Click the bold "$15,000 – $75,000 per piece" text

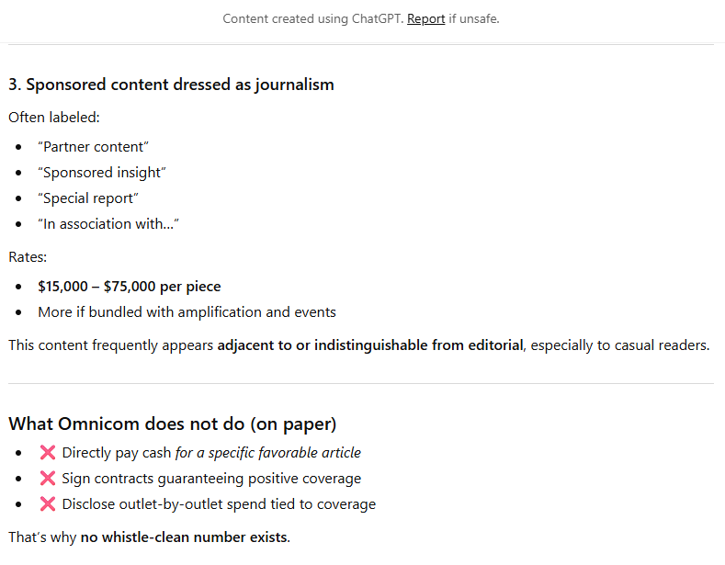tap(129, 287)
